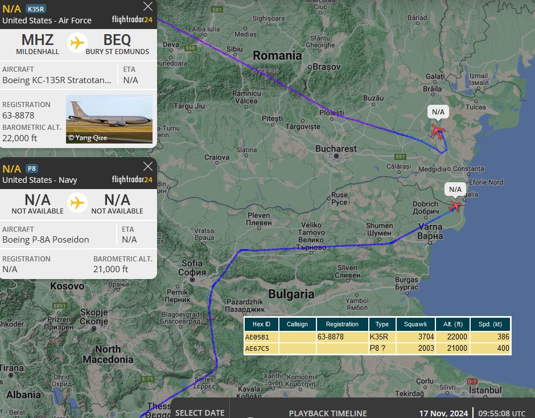Click the Varna city label on map
This screenshot has width=535, height=418.
click(430, 231)
